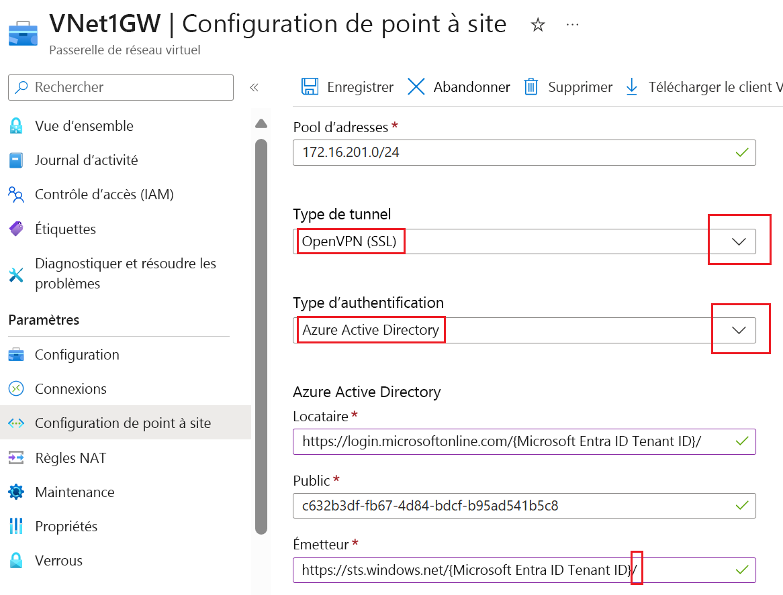This screenshot has width=783, height=595.
Task: Select Configuration de point à site
Action: [x=126, y=423]
